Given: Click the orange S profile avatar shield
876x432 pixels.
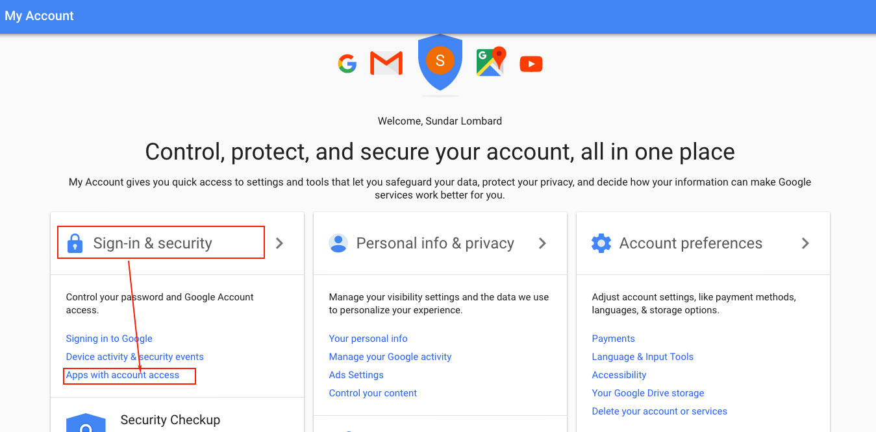Looking at the screenshot, I should (x=440, y=62).
